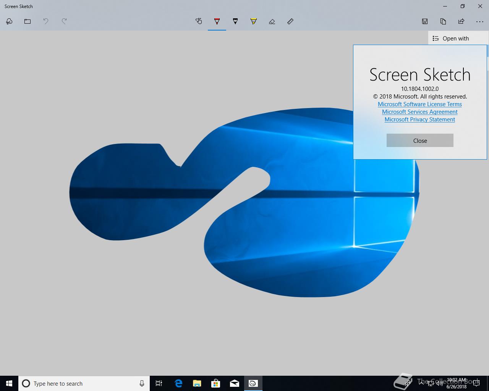
Task: Click the Redo arrow
Action: click(x=64, y=21)
